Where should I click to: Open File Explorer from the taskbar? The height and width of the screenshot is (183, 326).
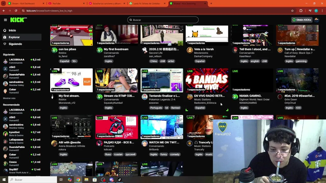coord(86,180)
